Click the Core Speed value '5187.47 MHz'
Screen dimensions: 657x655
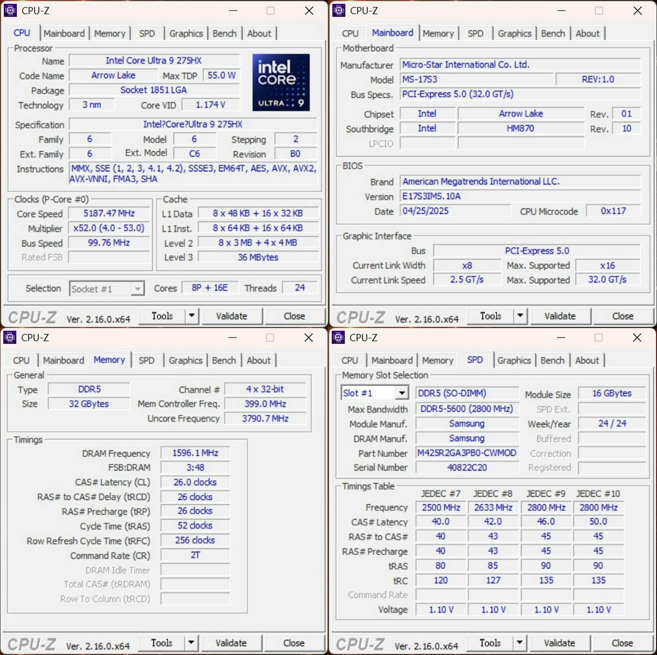pyautogui.click(x=109, y=213)
